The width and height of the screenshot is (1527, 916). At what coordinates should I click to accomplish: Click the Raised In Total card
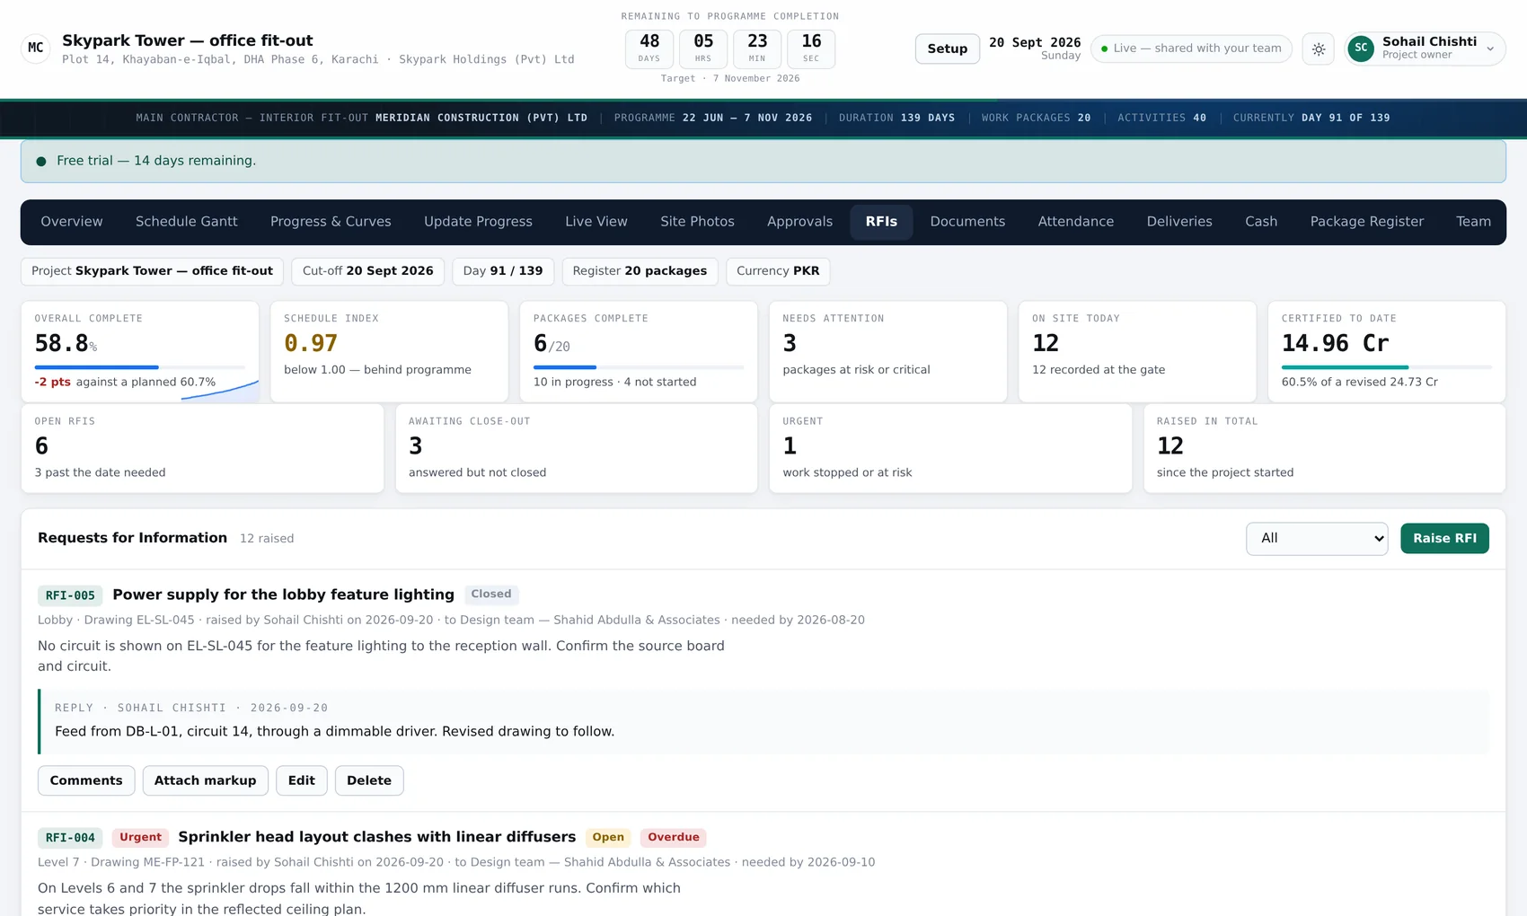coord(1325,448)
